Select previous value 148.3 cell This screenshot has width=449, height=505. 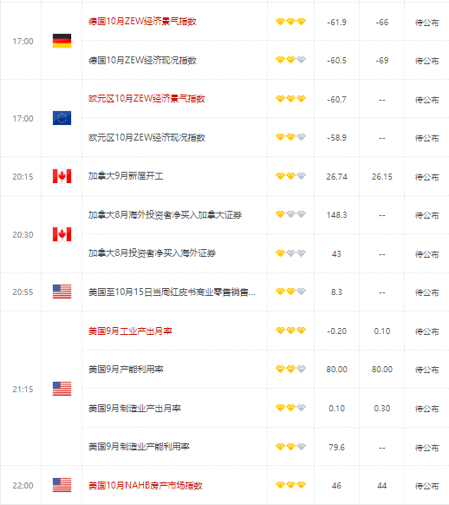pos(336,215)
